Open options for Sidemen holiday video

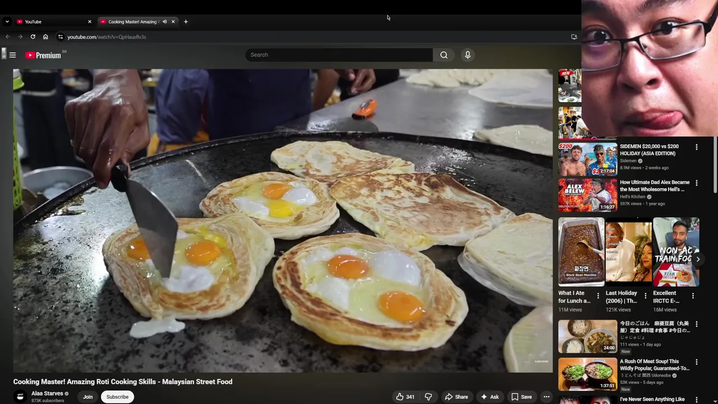697,147
